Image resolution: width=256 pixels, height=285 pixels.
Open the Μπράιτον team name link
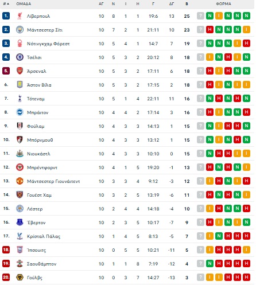(38, 112)
